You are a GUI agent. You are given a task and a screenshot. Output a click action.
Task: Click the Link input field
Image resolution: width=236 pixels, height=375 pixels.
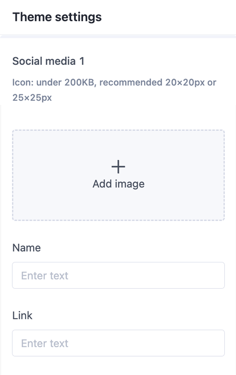(x=118, y=343)
